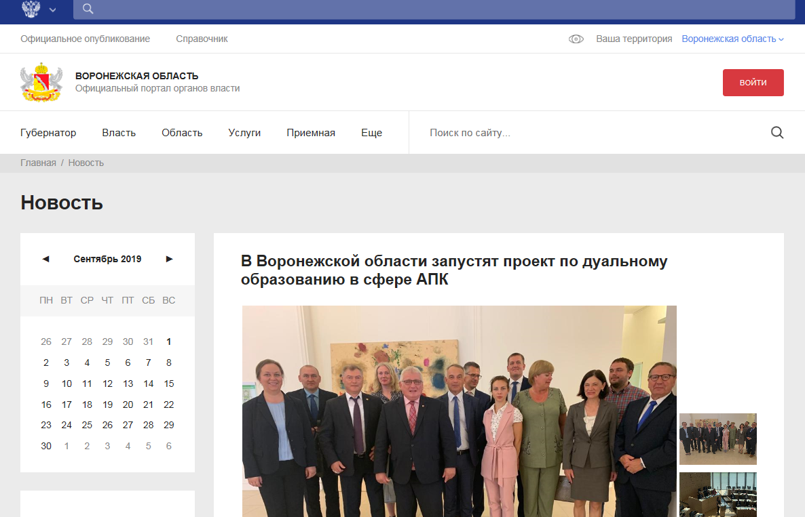Click the Главная breadcrumb link
Image resolution: width=805 pixels, height=517 pixels.
coord(38,163)
